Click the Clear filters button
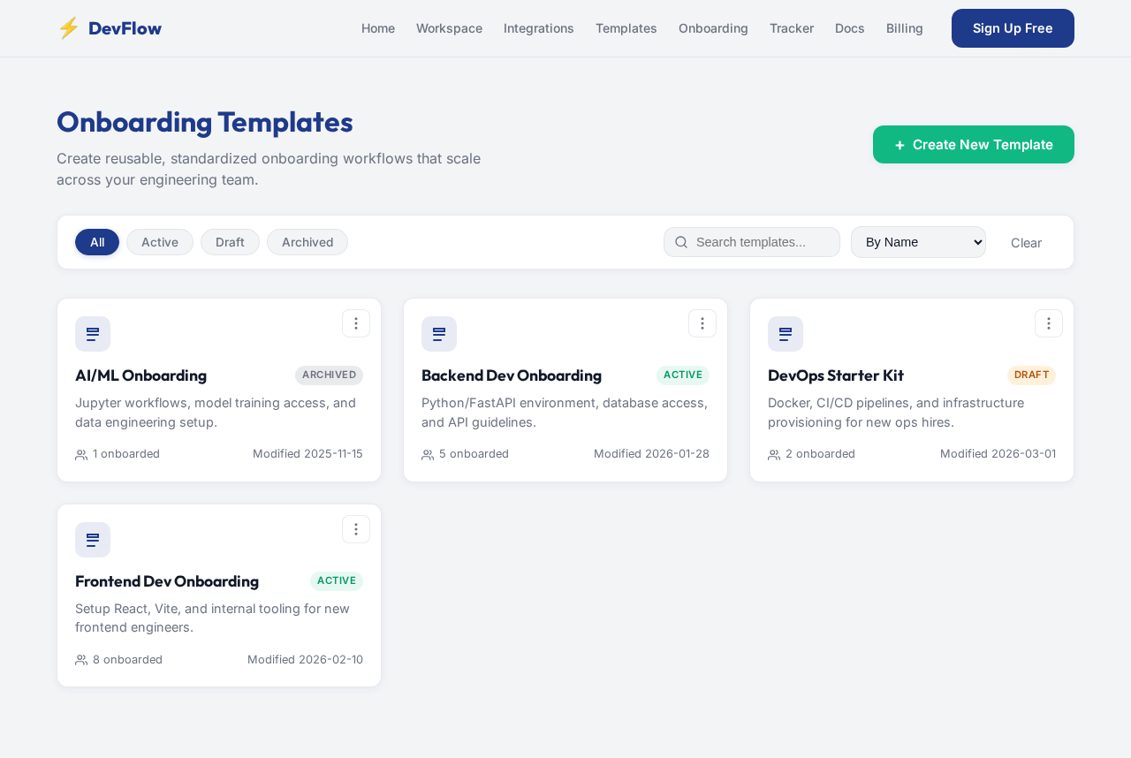 [x=1026, y=242]
